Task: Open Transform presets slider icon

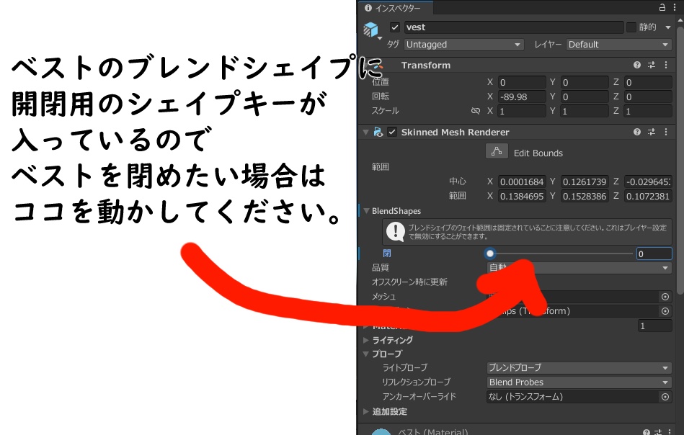Action: click(652, 65)
